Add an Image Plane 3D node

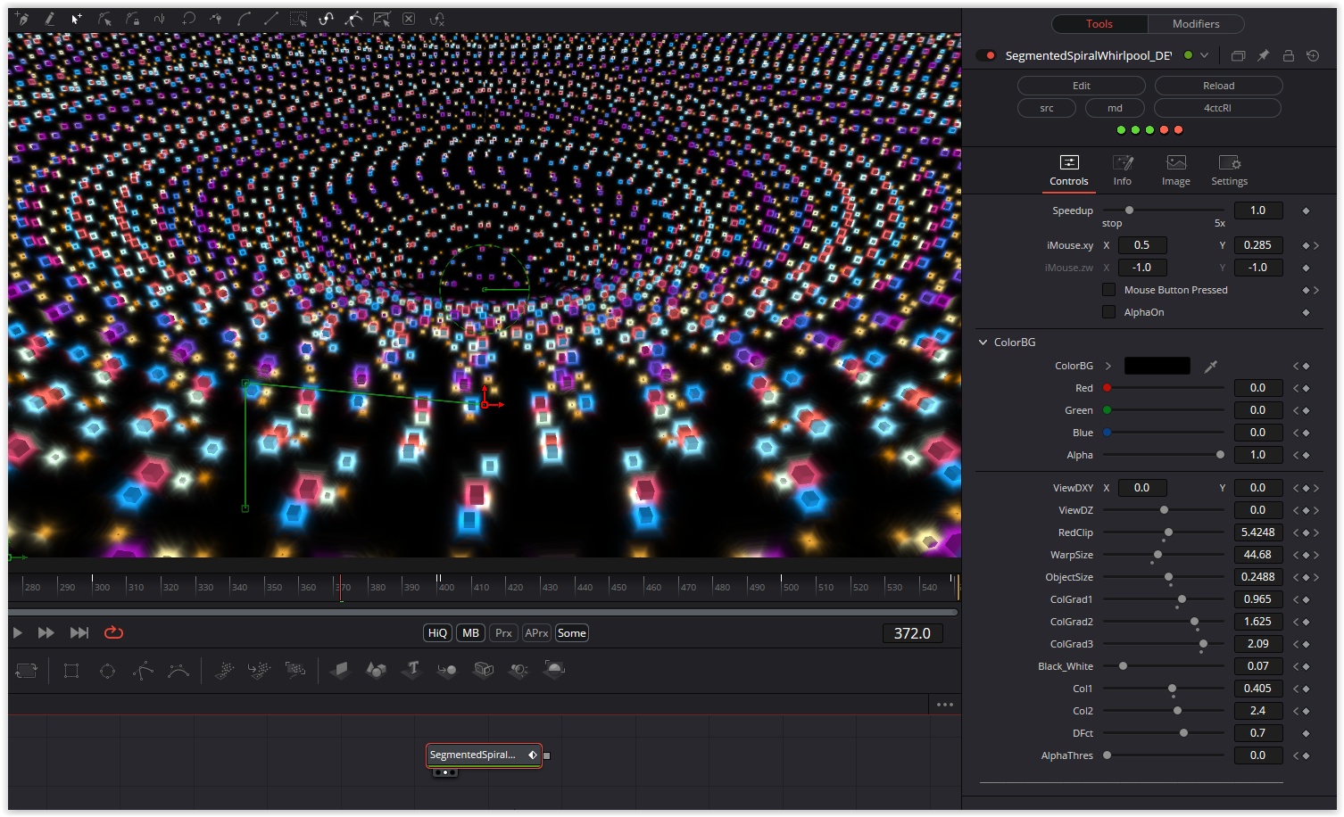coord(340,670)
